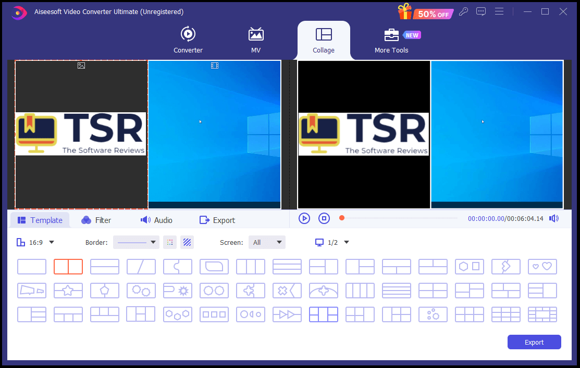Select the two vertical split template
Viewport: 580px width, 368px height.
[68, 267]
